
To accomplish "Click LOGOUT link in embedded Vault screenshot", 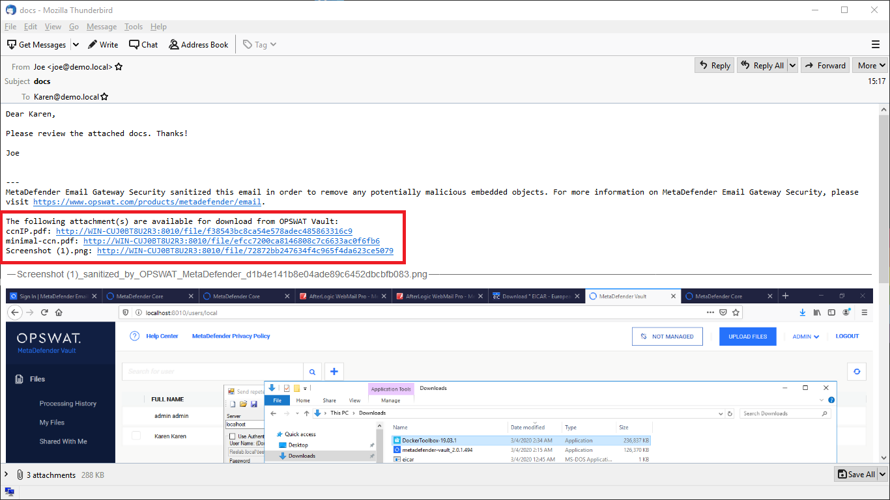I will [847, 336].
